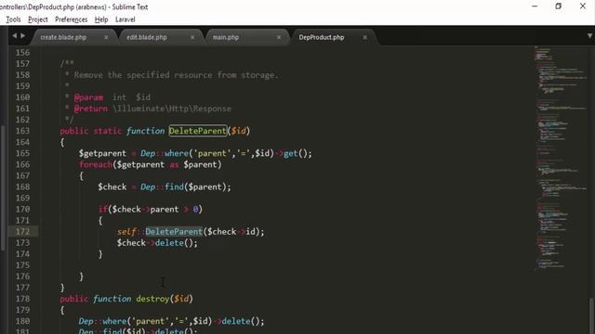Image resolution: width=595 pixels, height=334 pixels.
Task: Open the Tools menu
Action: click(x=13, y=19)
